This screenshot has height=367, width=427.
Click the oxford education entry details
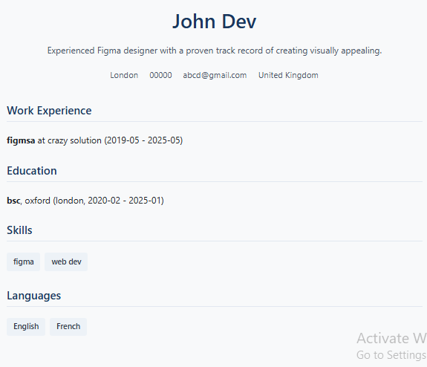pos(94,201)
